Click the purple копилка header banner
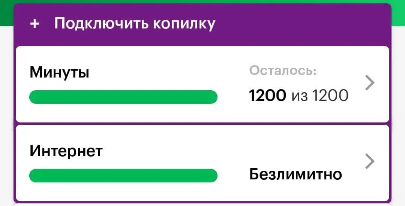 [202, 25]
